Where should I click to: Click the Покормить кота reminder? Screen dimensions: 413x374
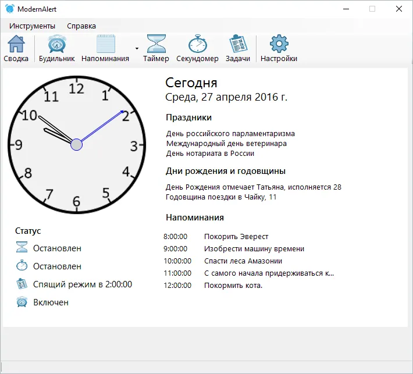[233, 285]
